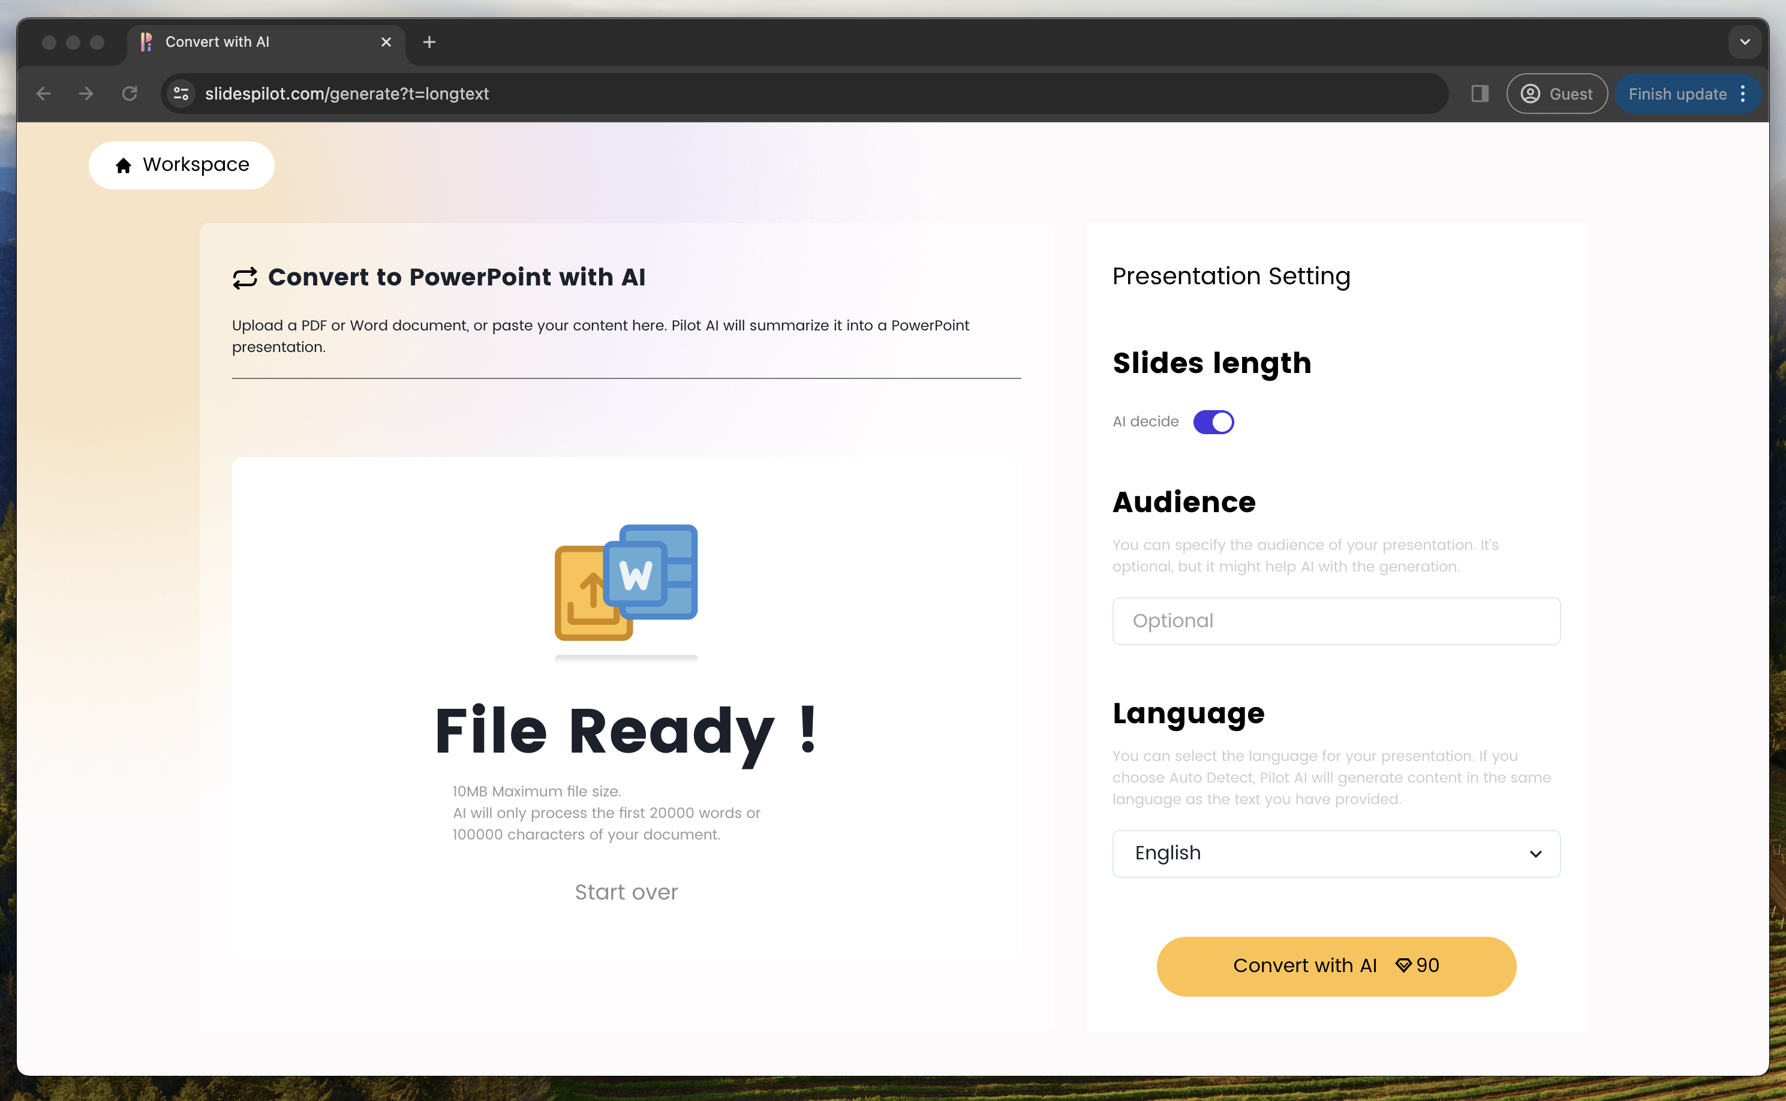
Task: Click the Audience Optional input field
Action: pos(1336,621)
